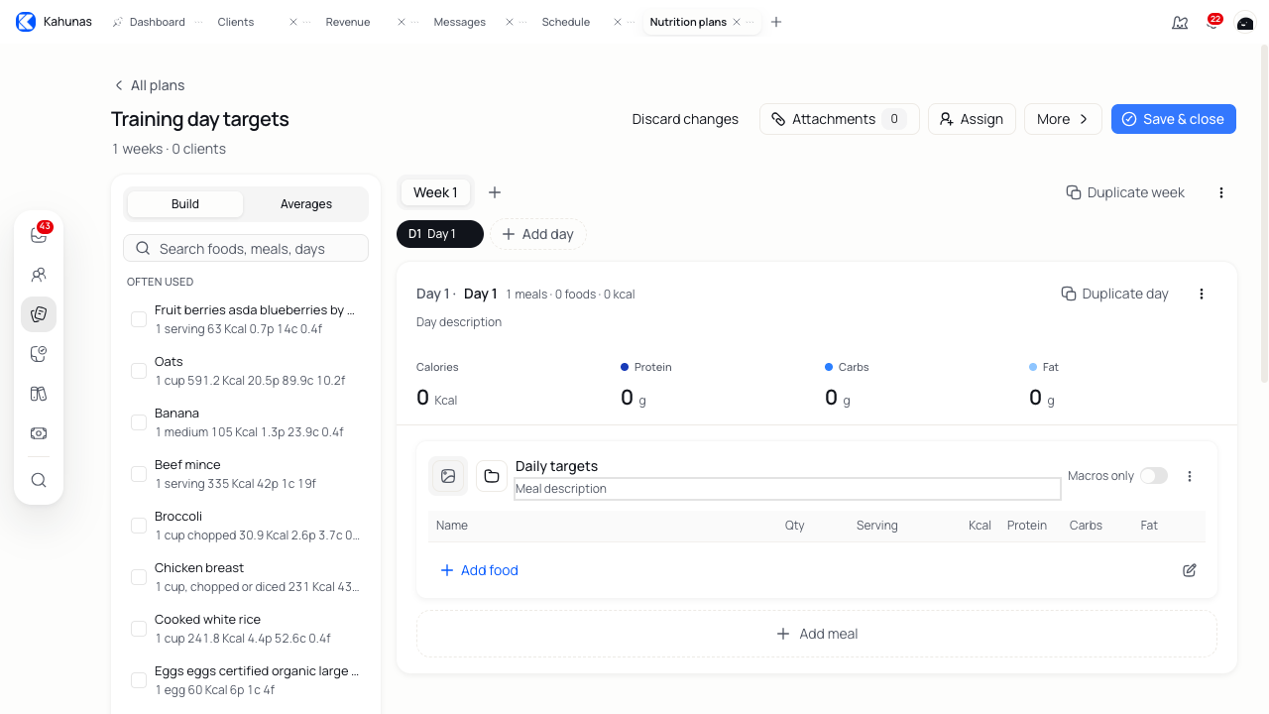Open Nutrition plans tab options ellipsis

[750, 22]
